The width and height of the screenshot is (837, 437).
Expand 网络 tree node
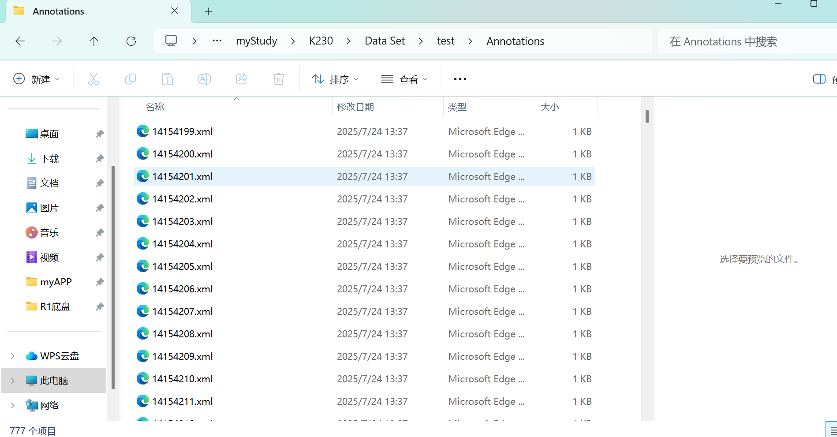point(13,405)
